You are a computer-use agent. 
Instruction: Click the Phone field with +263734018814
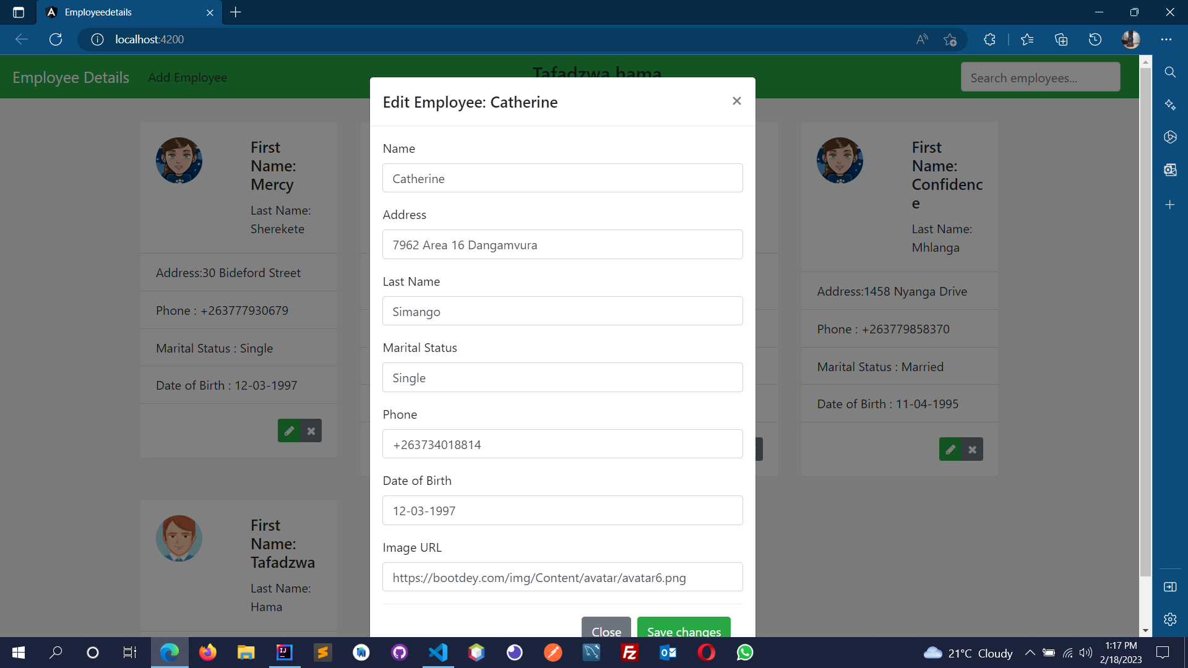(562, 444)
